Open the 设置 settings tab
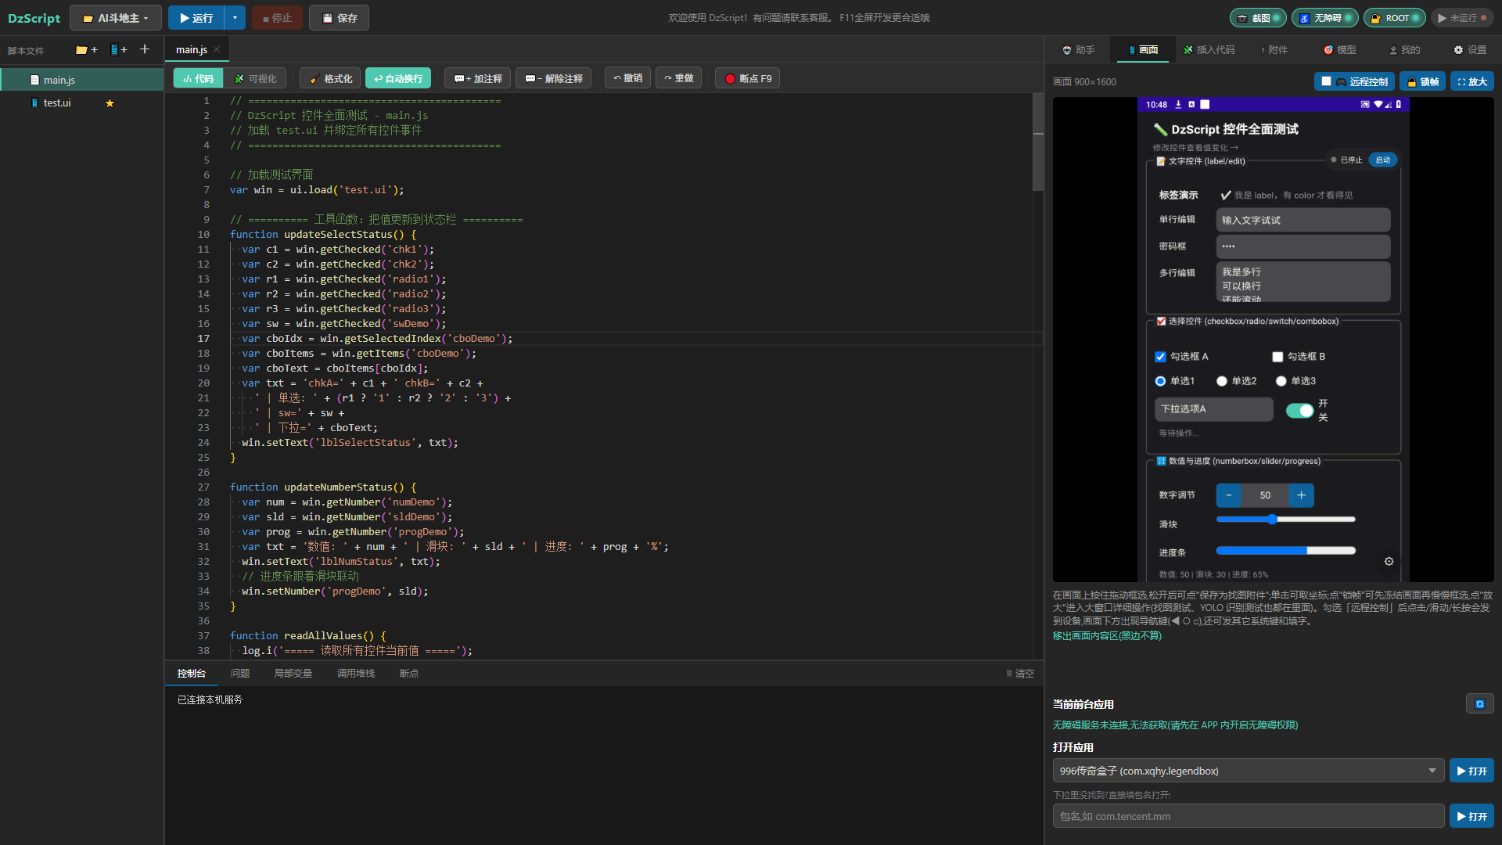This screenshot has height=845, width=1502. [1470, 49]
